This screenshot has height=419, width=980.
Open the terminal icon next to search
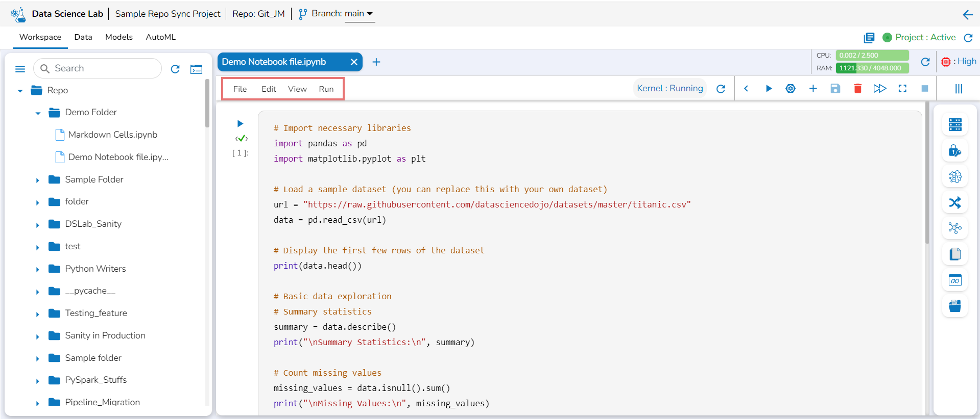coord(196,69)
